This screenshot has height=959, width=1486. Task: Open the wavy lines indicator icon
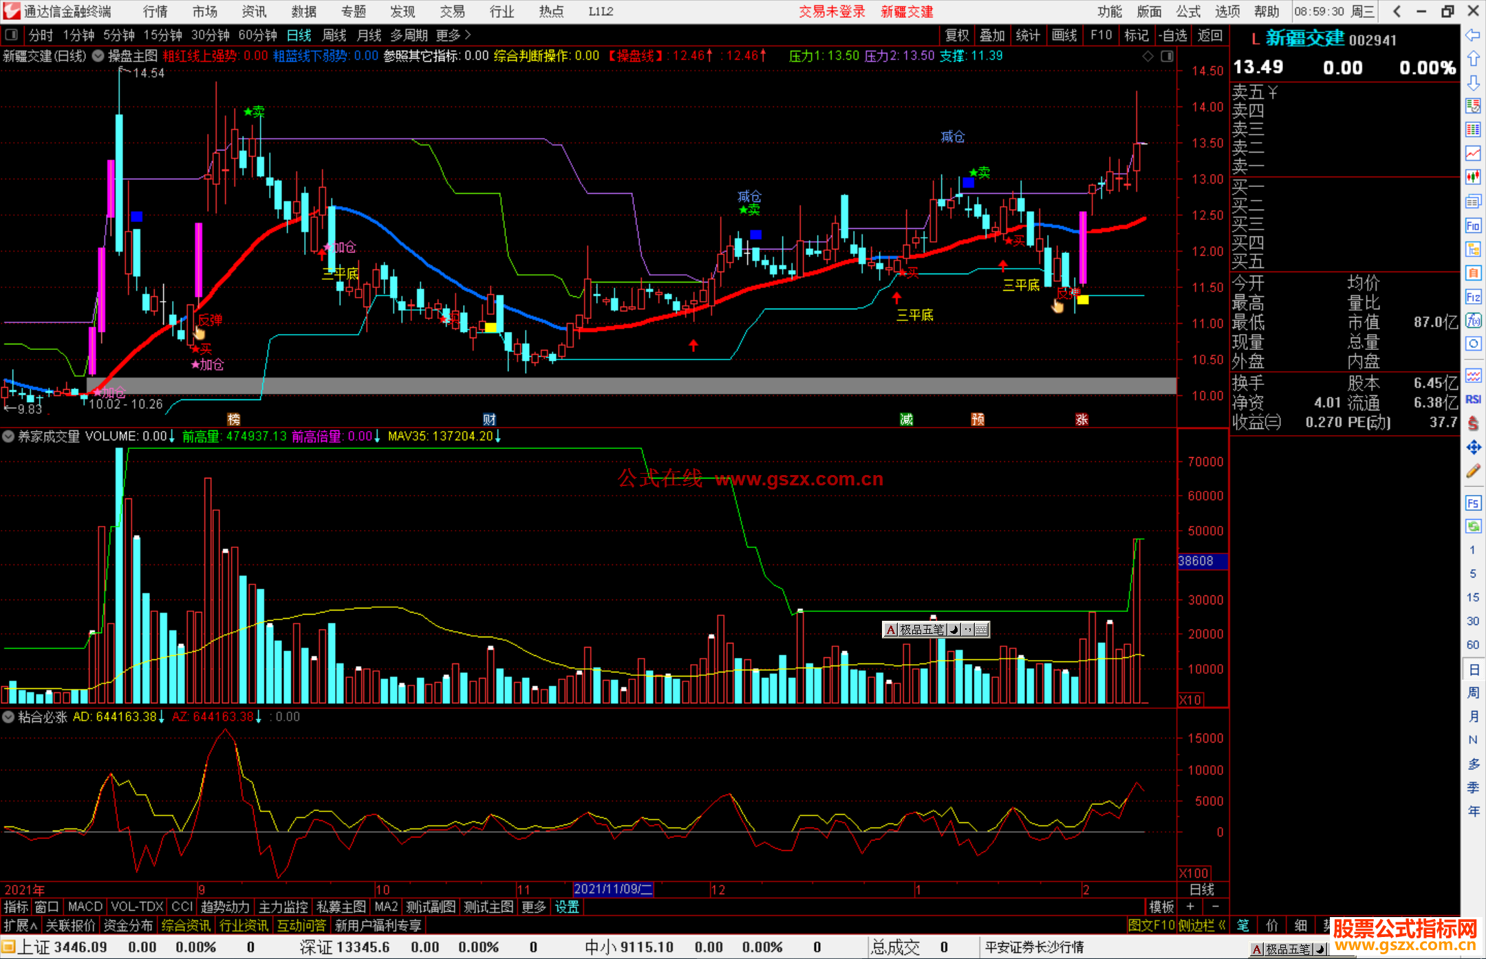click(1473, 376)
